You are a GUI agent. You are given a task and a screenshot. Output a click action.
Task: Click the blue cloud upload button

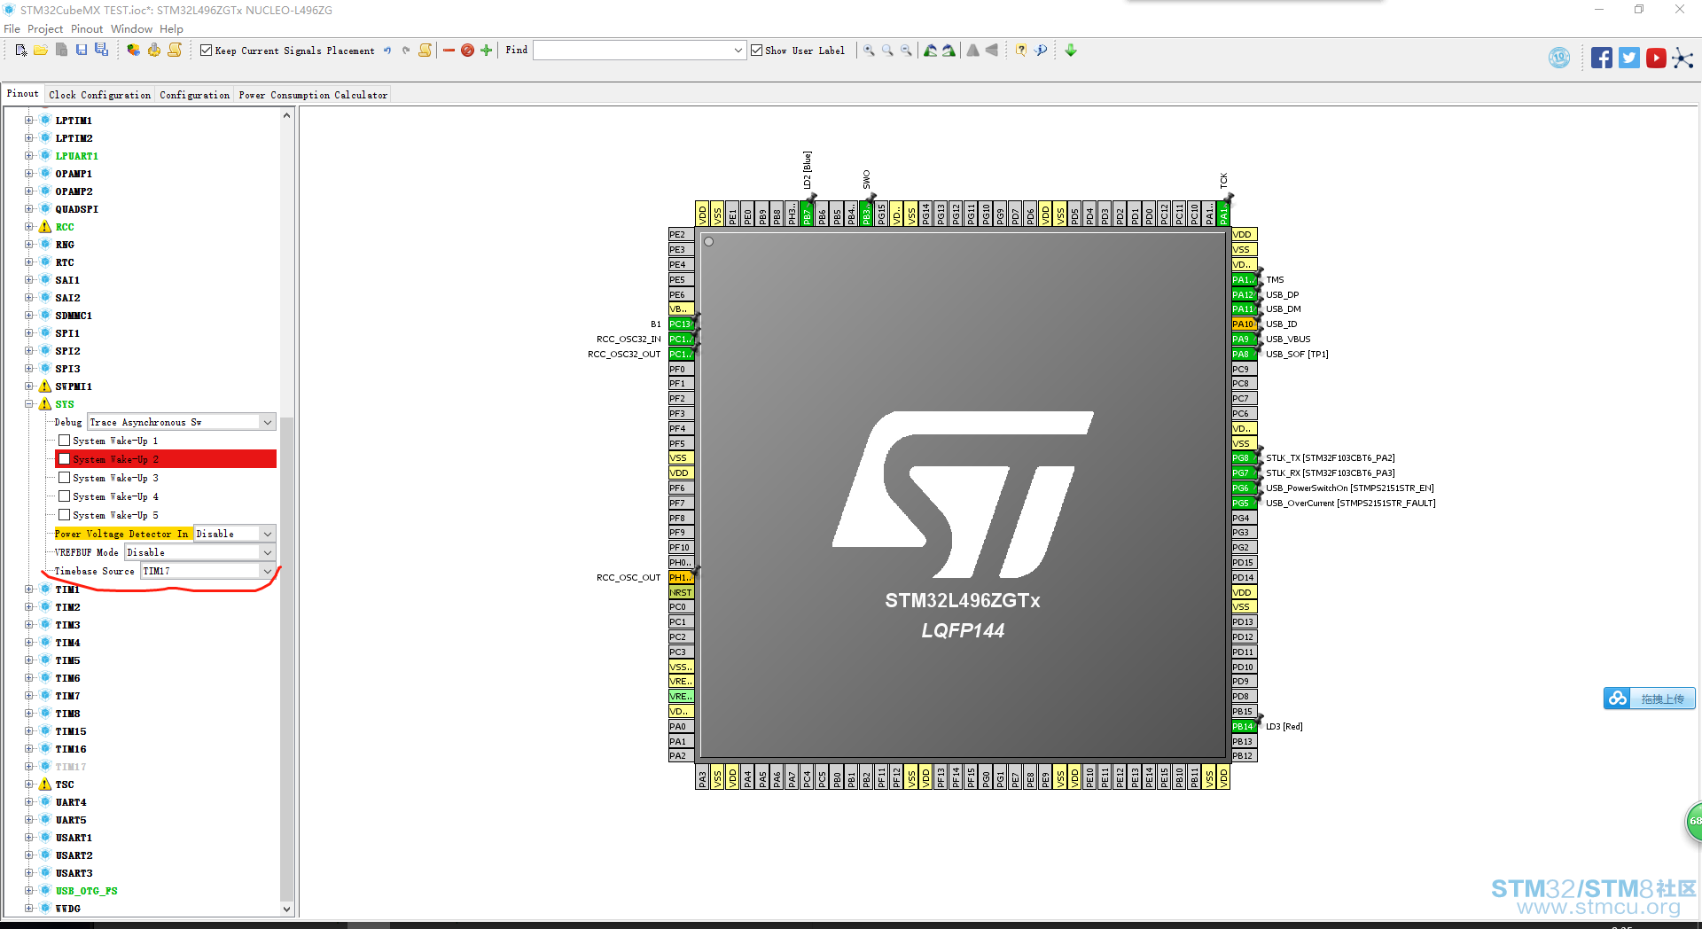pyautogui.click(x=1649, y=699)
